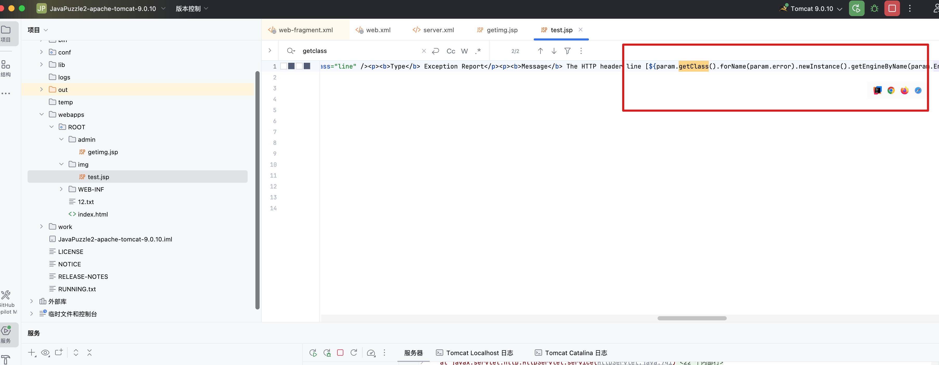
Task: Open the search filter funnel icon
Action: pos(567,51)
